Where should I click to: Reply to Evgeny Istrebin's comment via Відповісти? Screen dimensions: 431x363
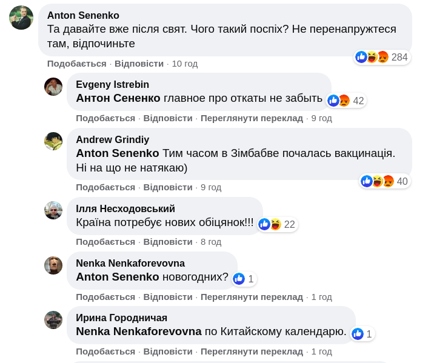click(168, 118)
